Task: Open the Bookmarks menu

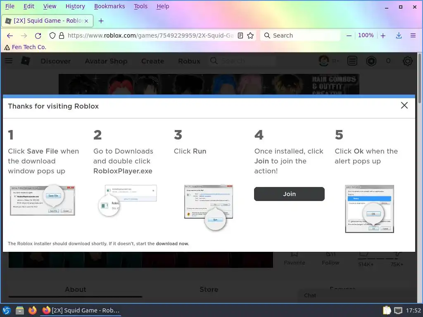Action: point(109,6)
